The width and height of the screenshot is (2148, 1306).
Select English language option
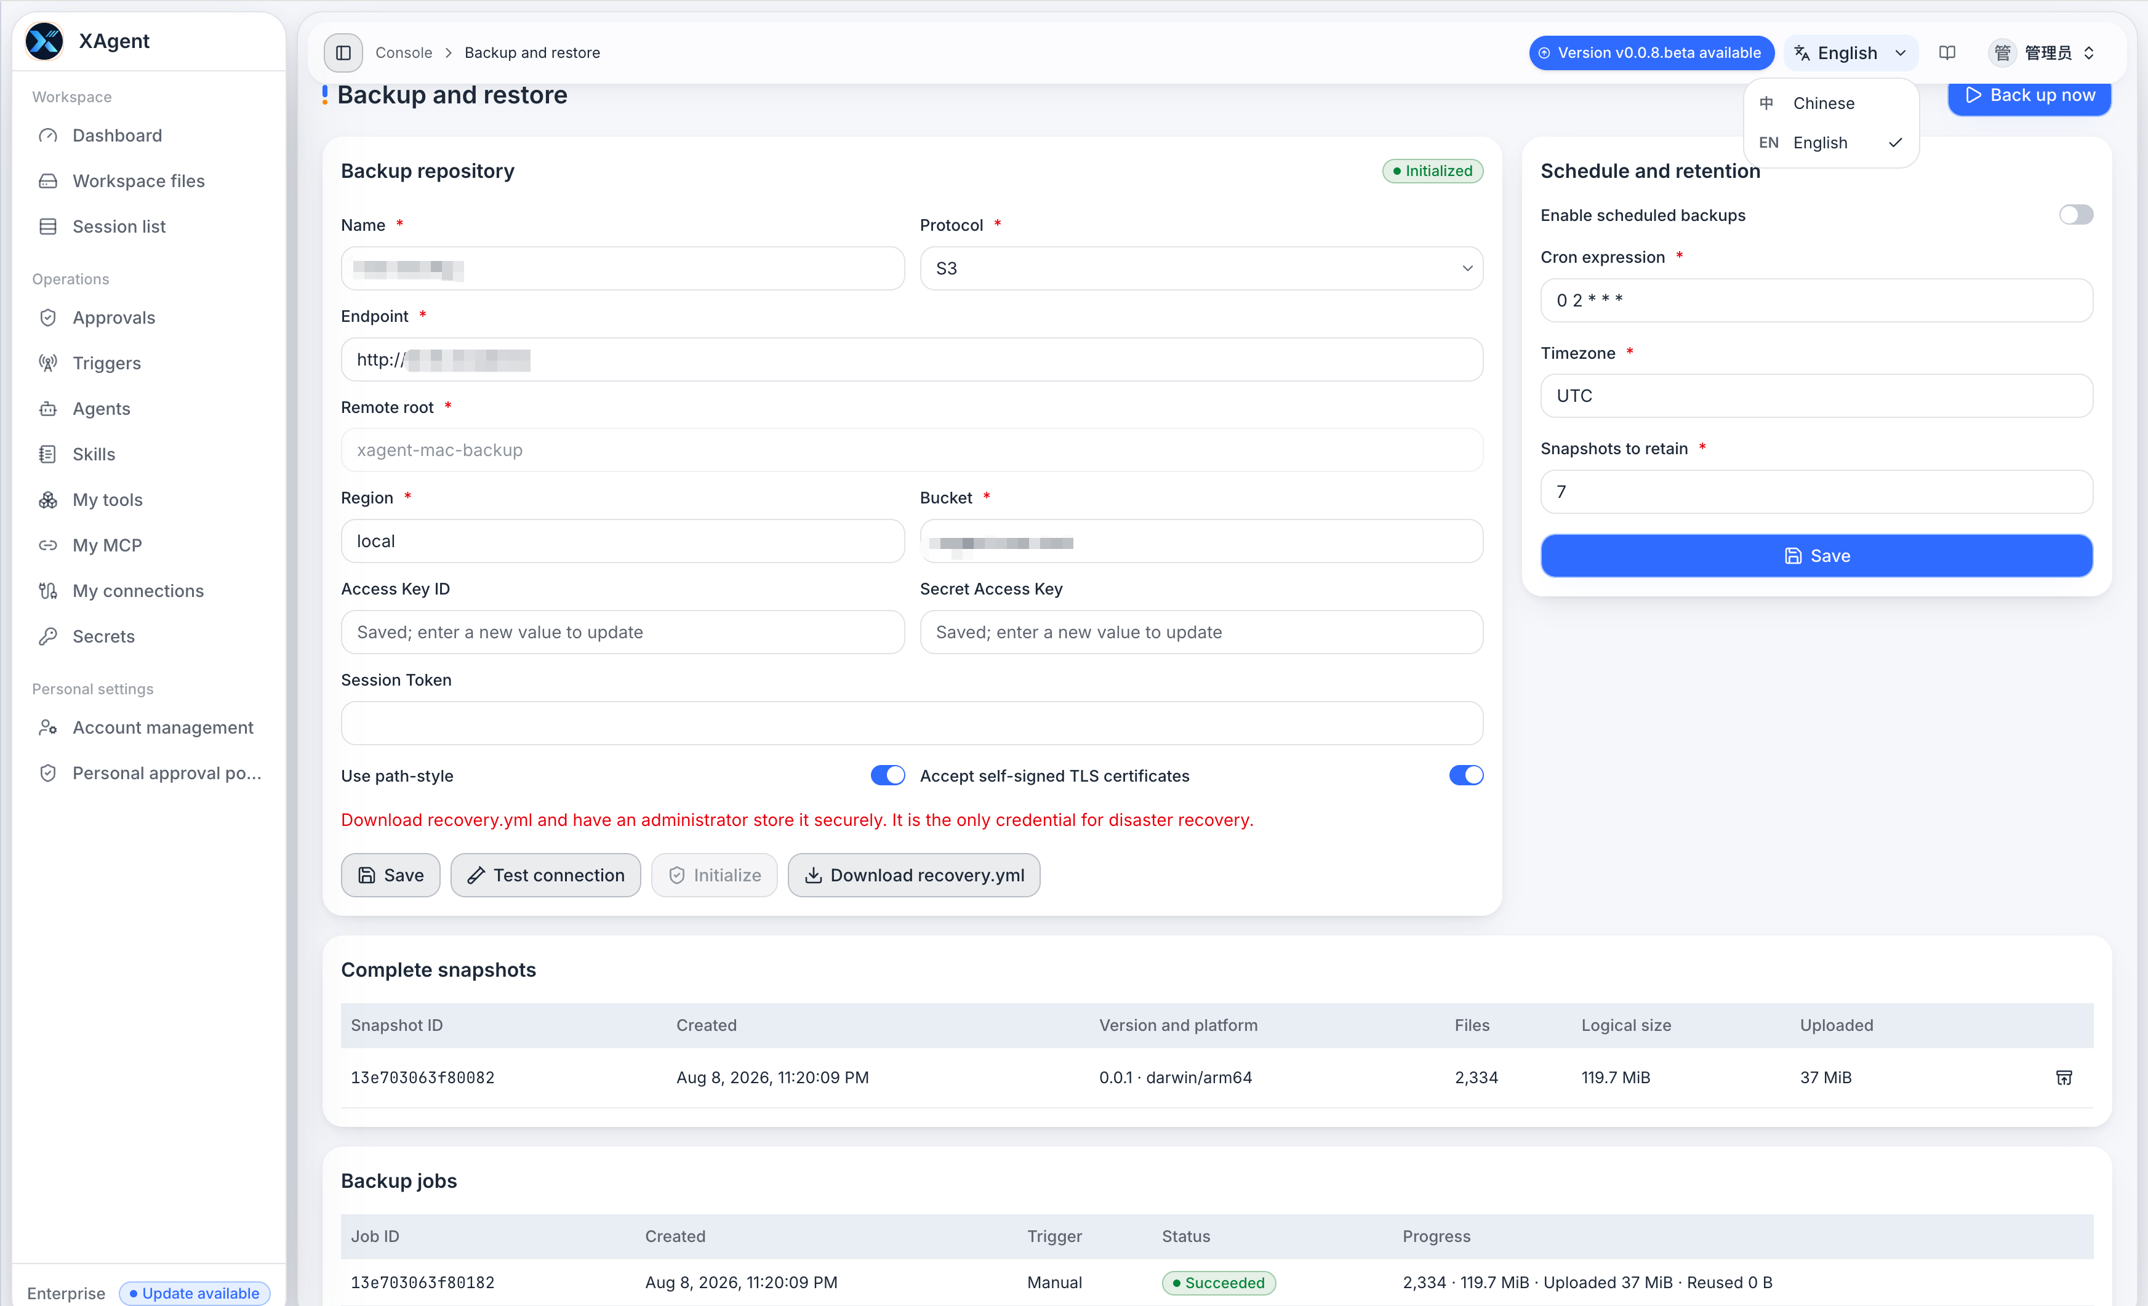point(1830,142)
